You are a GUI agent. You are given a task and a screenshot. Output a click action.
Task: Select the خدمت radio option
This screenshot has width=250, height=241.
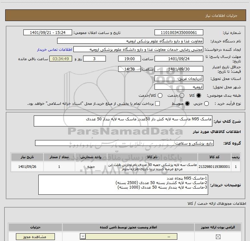(x=182, y=95)
